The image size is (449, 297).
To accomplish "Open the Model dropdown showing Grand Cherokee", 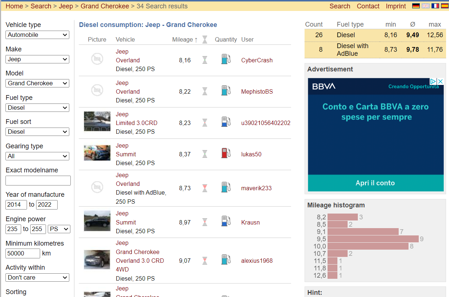I will (38, 83).
